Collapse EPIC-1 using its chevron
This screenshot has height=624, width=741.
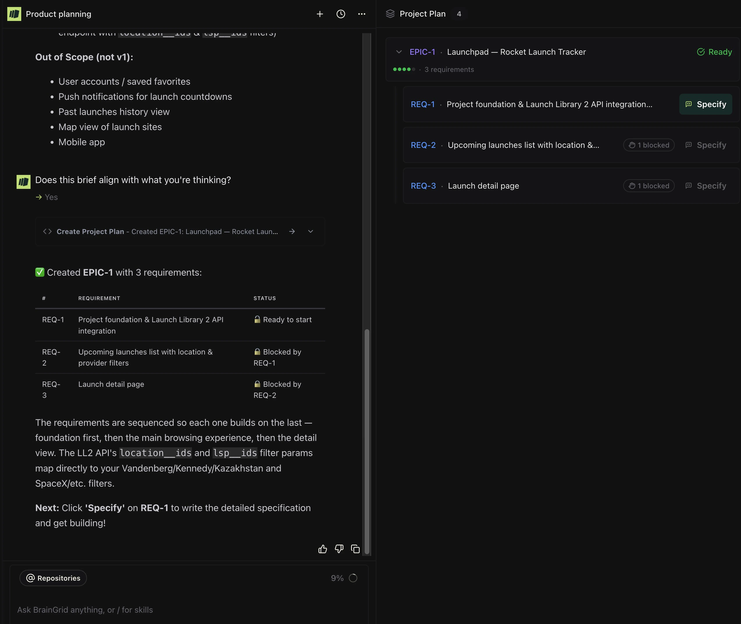coord(399,52)
